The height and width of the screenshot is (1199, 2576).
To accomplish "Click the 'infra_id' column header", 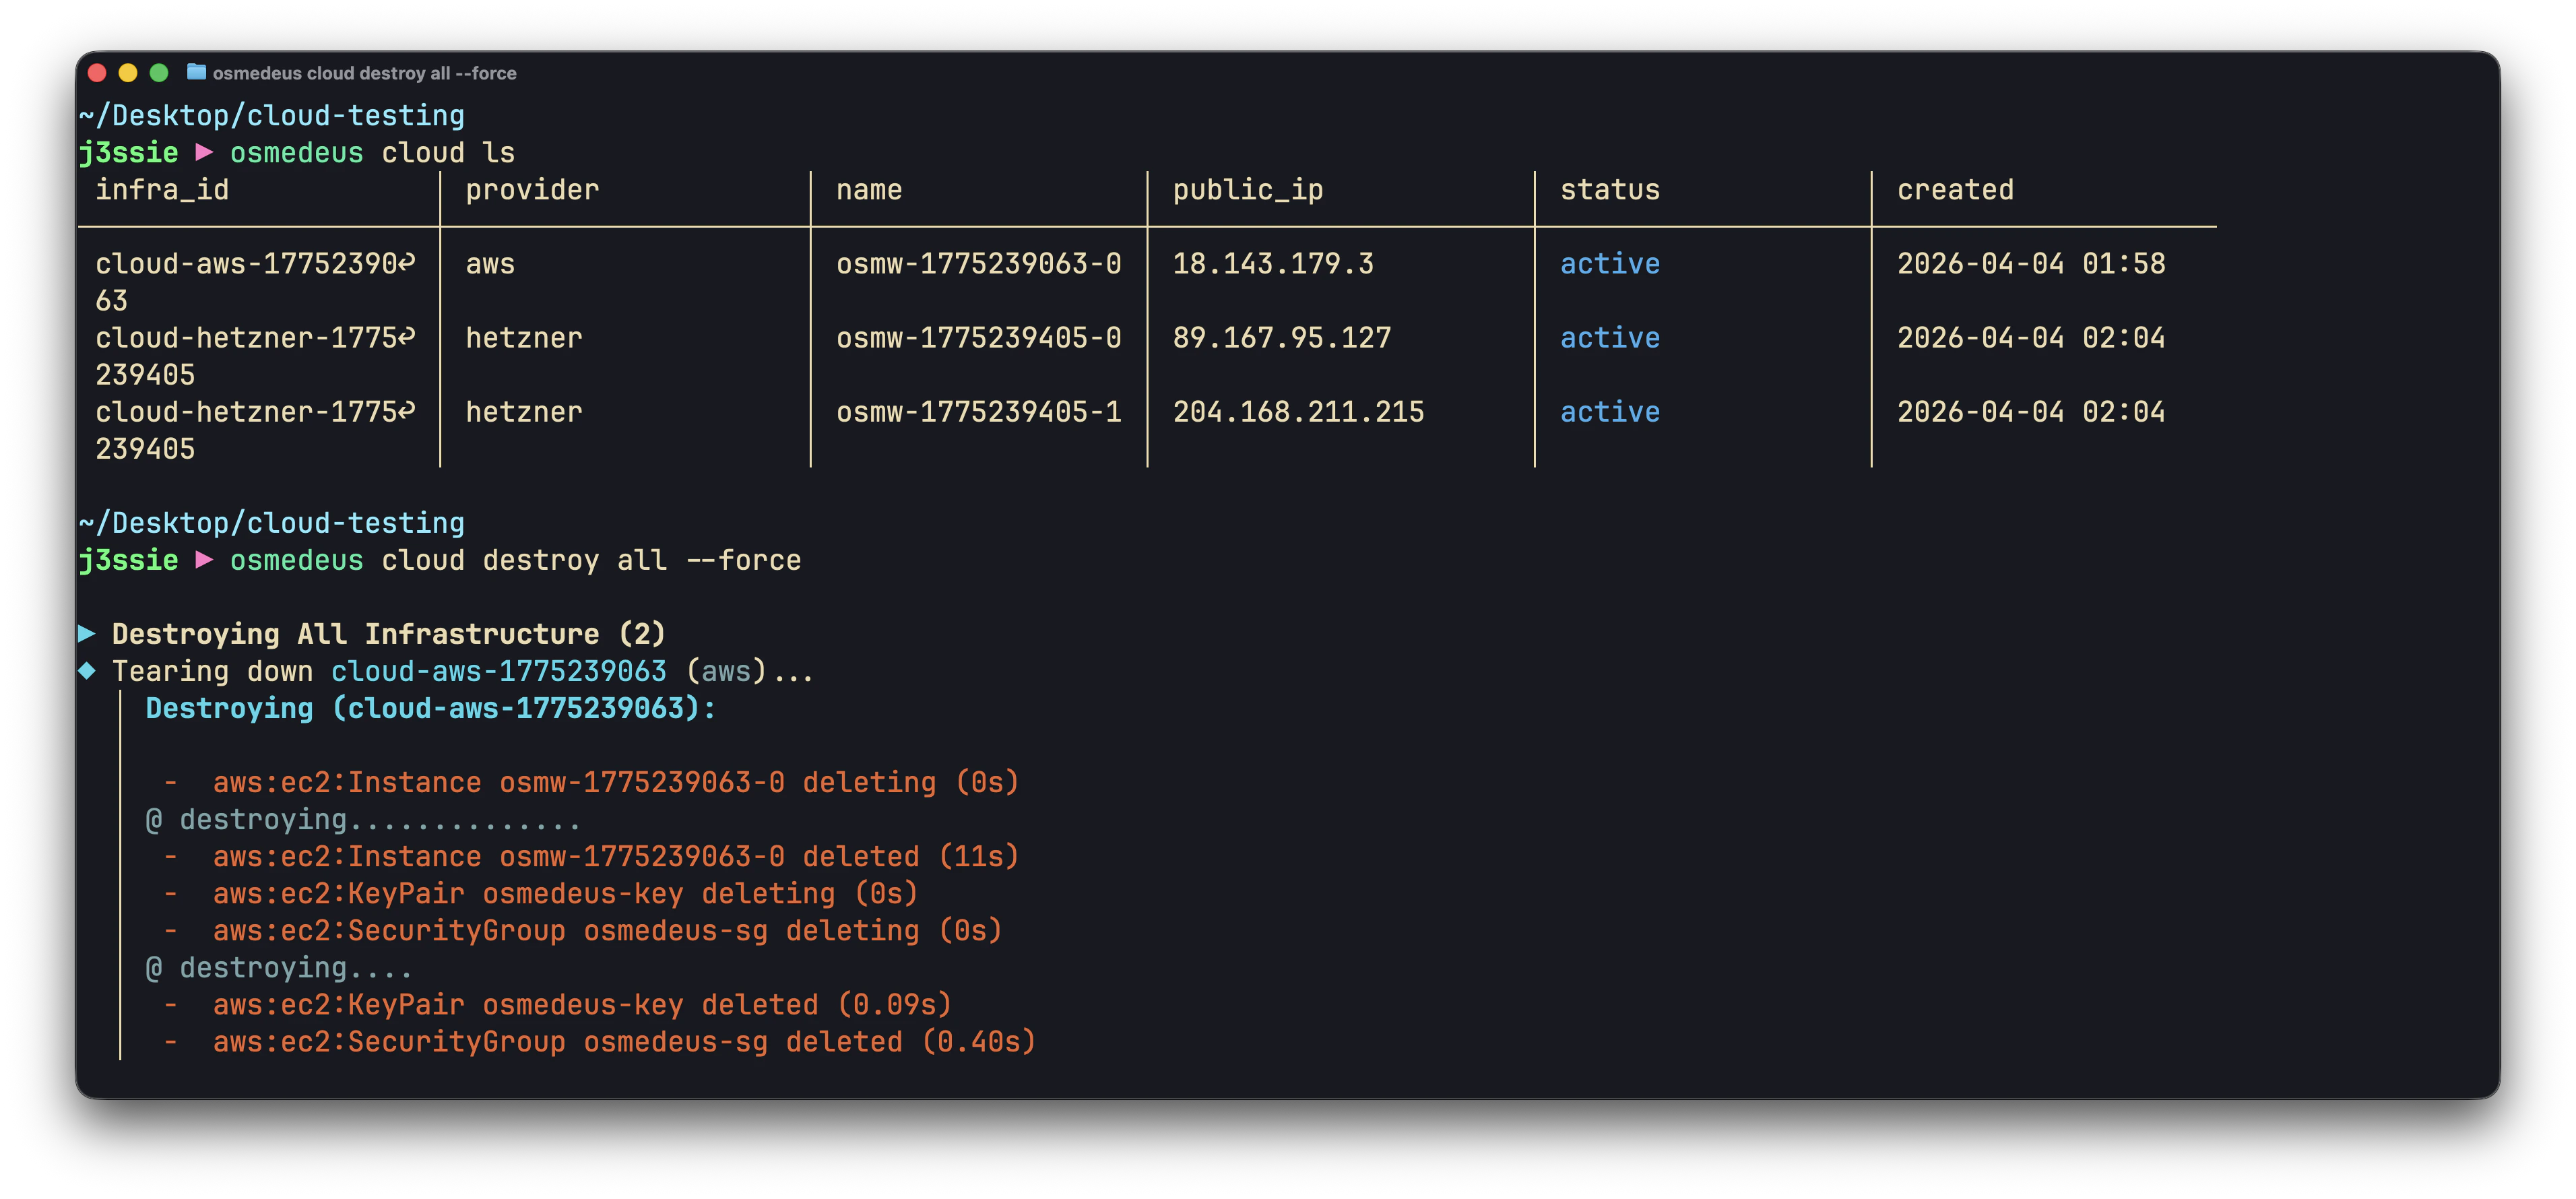I will [x=162, y=189].
